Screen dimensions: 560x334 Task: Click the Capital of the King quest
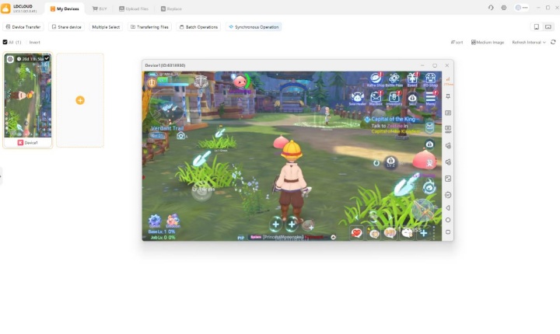click(392, 125)
